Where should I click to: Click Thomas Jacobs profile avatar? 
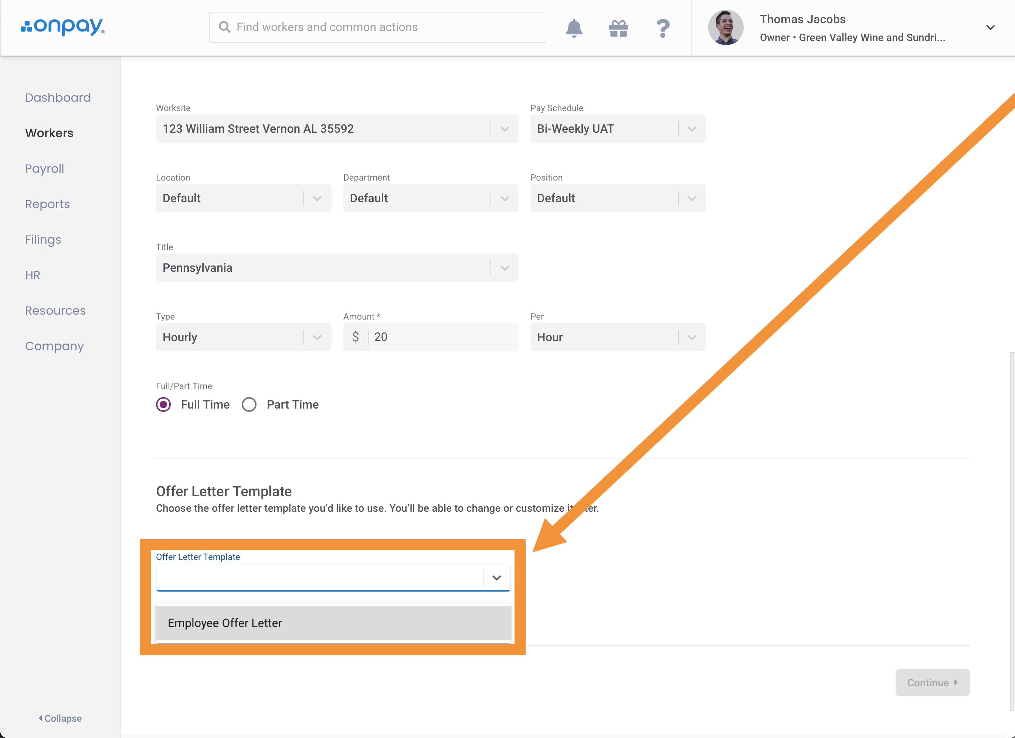(726, 27)
